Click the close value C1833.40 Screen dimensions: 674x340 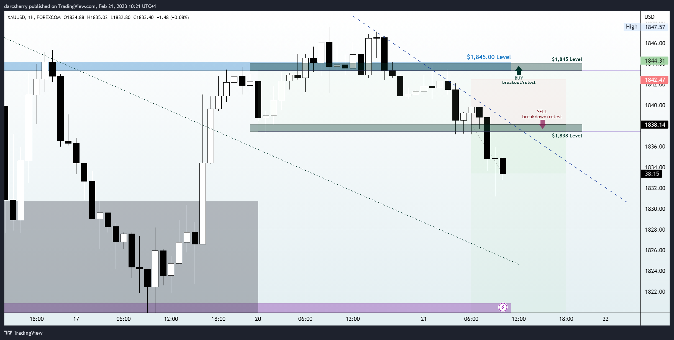143,17
